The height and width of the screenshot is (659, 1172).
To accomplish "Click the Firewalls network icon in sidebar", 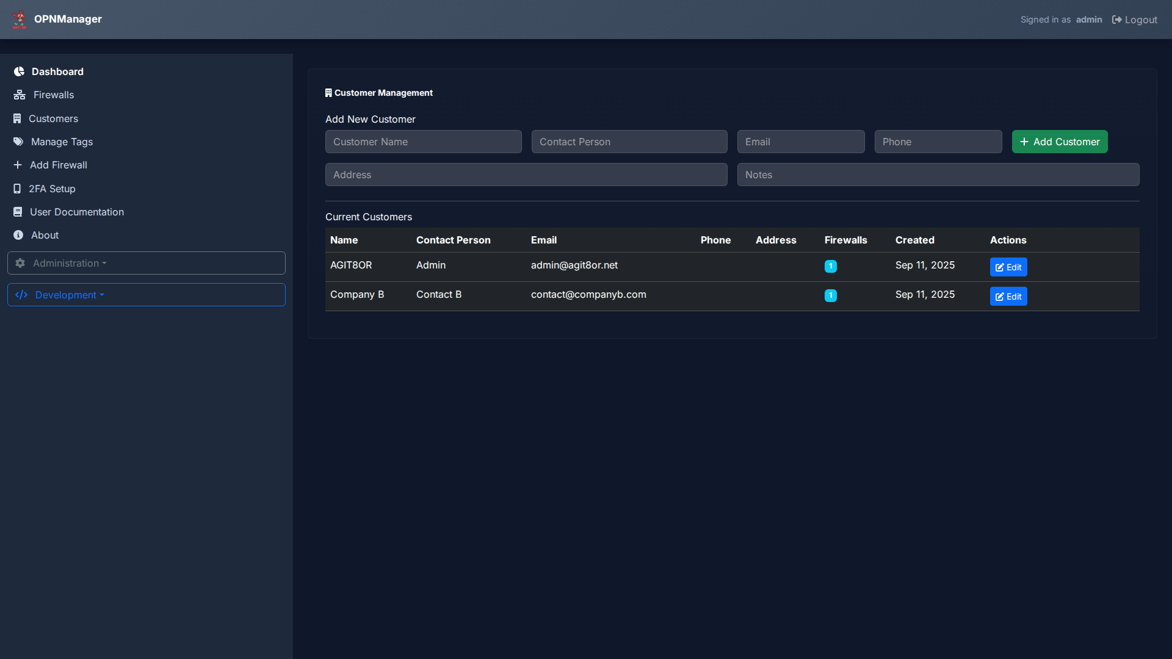I will 20,95.
